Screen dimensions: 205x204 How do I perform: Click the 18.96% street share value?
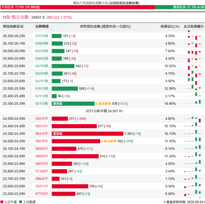(x=170, y=103)
